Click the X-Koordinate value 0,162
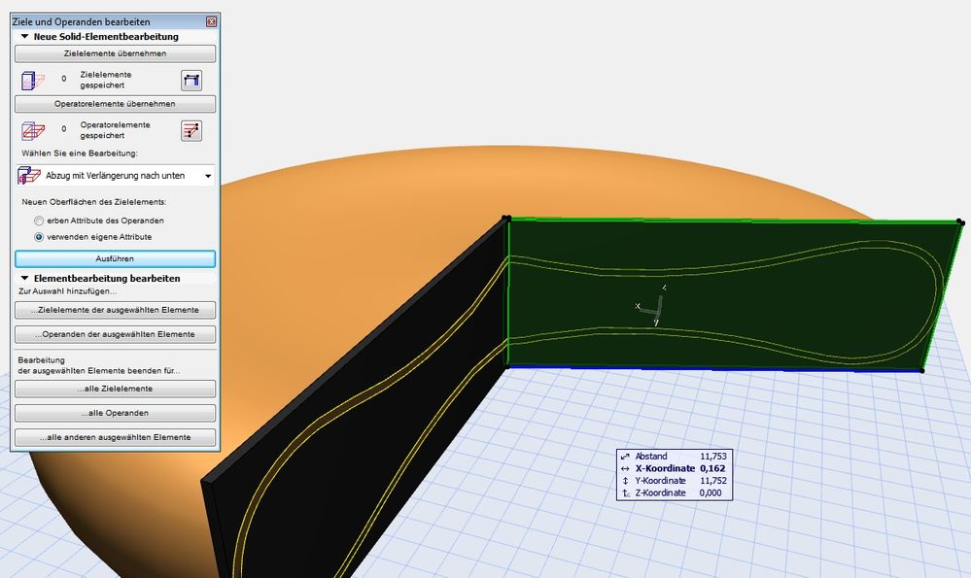Viewport: 971px width, 578px height. click(x=712, y=468)
